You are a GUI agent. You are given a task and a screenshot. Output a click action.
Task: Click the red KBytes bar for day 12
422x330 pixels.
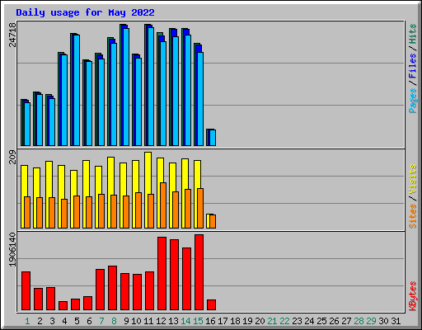click(x=162, y=273)
